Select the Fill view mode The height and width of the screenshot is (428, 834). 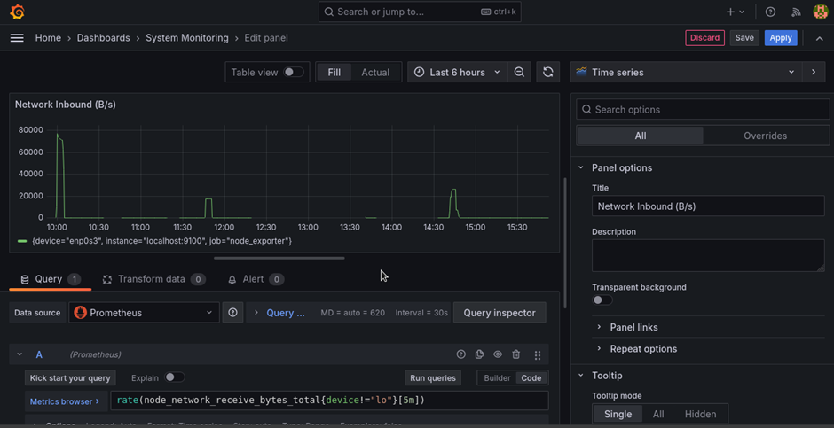(x=334, y=72)
